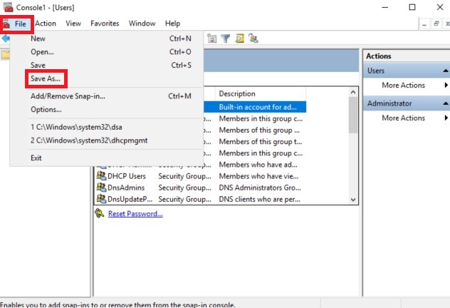Maximize the Console1 window

click(412, 7)
